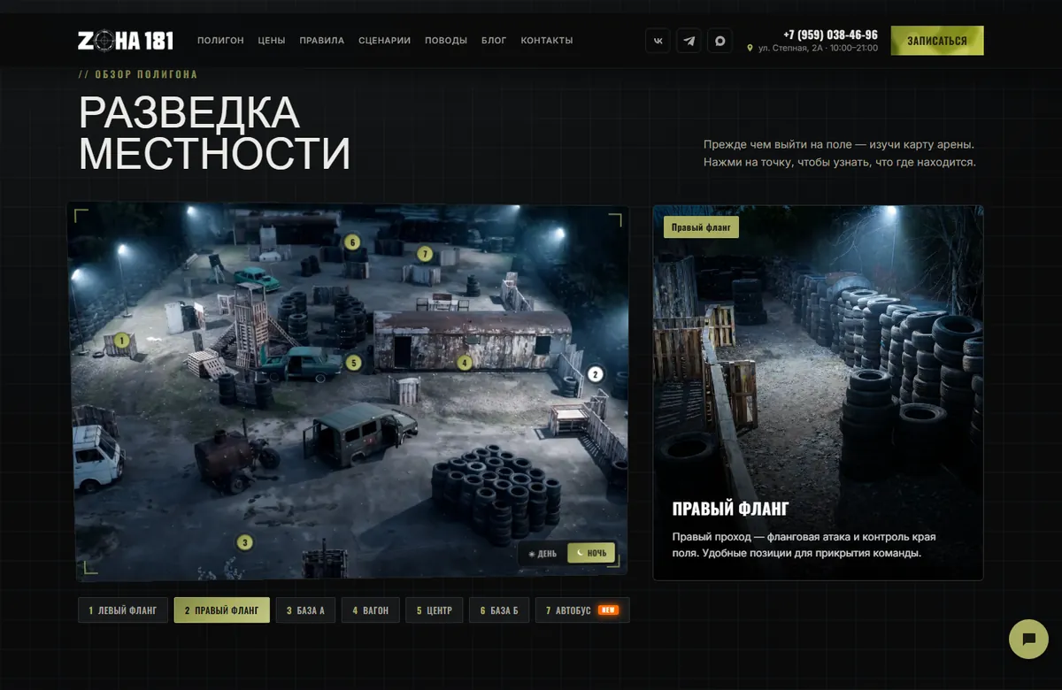Select map marker 5 on the arena

354,362
